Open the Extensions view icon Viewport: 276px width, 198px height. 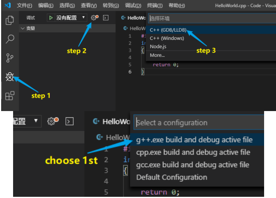pyautogui.click(x=10, y=96)
